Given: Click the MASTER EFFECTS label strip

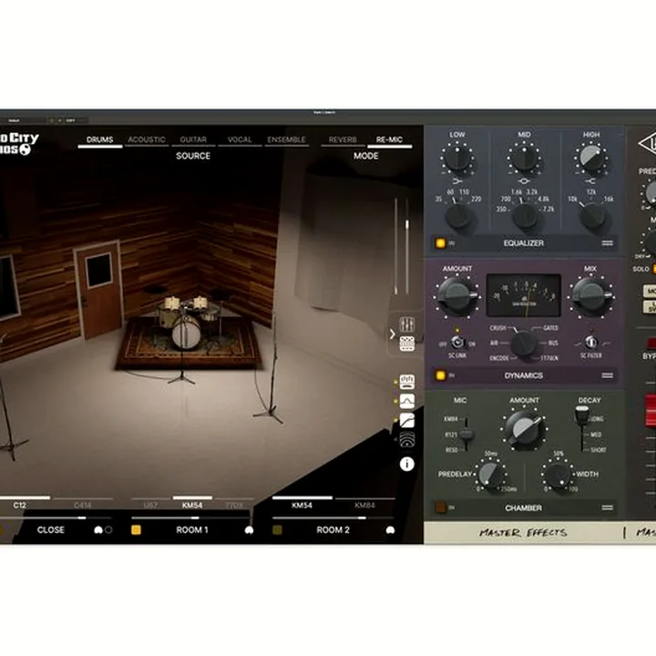Looking at the screenshot, I should click(x=523, y=533).
